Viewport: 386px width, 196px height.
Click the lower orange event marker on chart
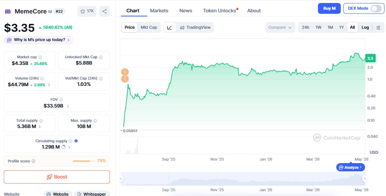(x=125, y=79)
